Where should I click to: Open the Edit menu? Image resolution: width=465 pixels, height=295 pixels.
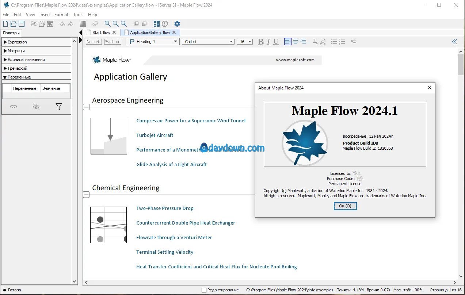click(18, 15)
